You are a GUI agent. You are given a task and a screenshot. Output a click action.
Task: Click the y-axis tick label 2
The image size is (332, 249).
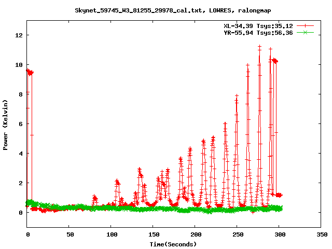click(x=21, y=183)
